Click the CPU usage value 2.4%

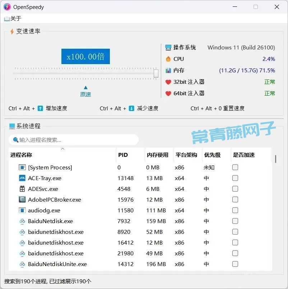tap(269, 59)
